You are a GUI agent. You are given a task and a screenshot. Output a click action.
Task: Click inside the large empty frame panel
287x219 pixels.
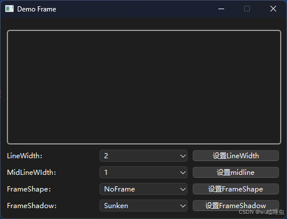coord(144,87)
